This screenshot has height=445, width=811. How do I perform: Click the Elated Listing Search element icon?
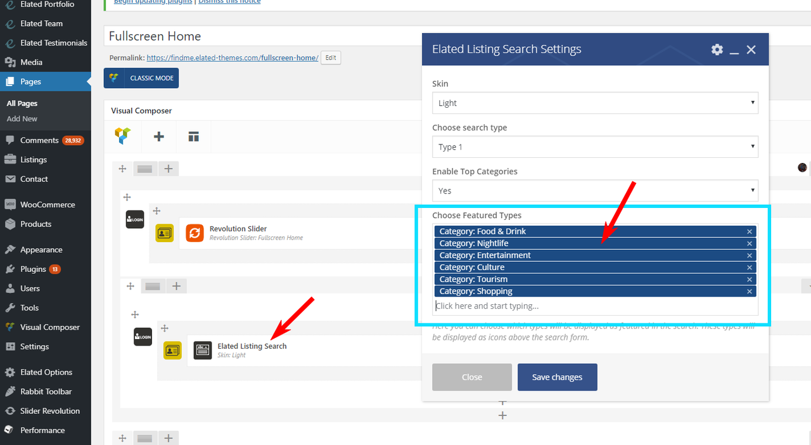click(x=203, y=351)
